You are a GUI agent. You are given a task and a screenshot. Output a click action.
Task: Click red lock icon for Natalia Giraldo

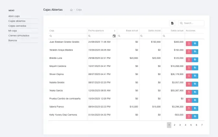(x=188, y=84)
